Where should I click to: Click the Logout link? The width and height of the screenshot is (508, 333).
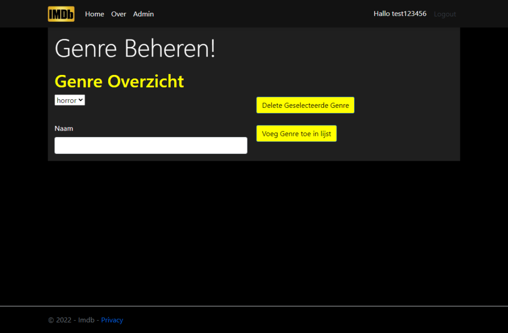[445, 14]
